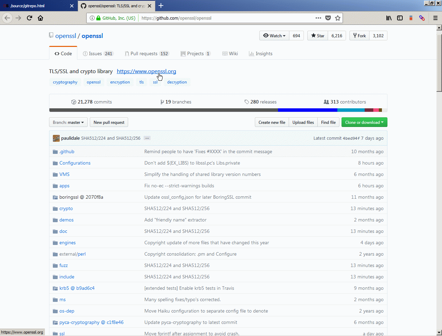Click the crypto folder icon
This screenshot has width=442, height=336.
click(55, 209)
